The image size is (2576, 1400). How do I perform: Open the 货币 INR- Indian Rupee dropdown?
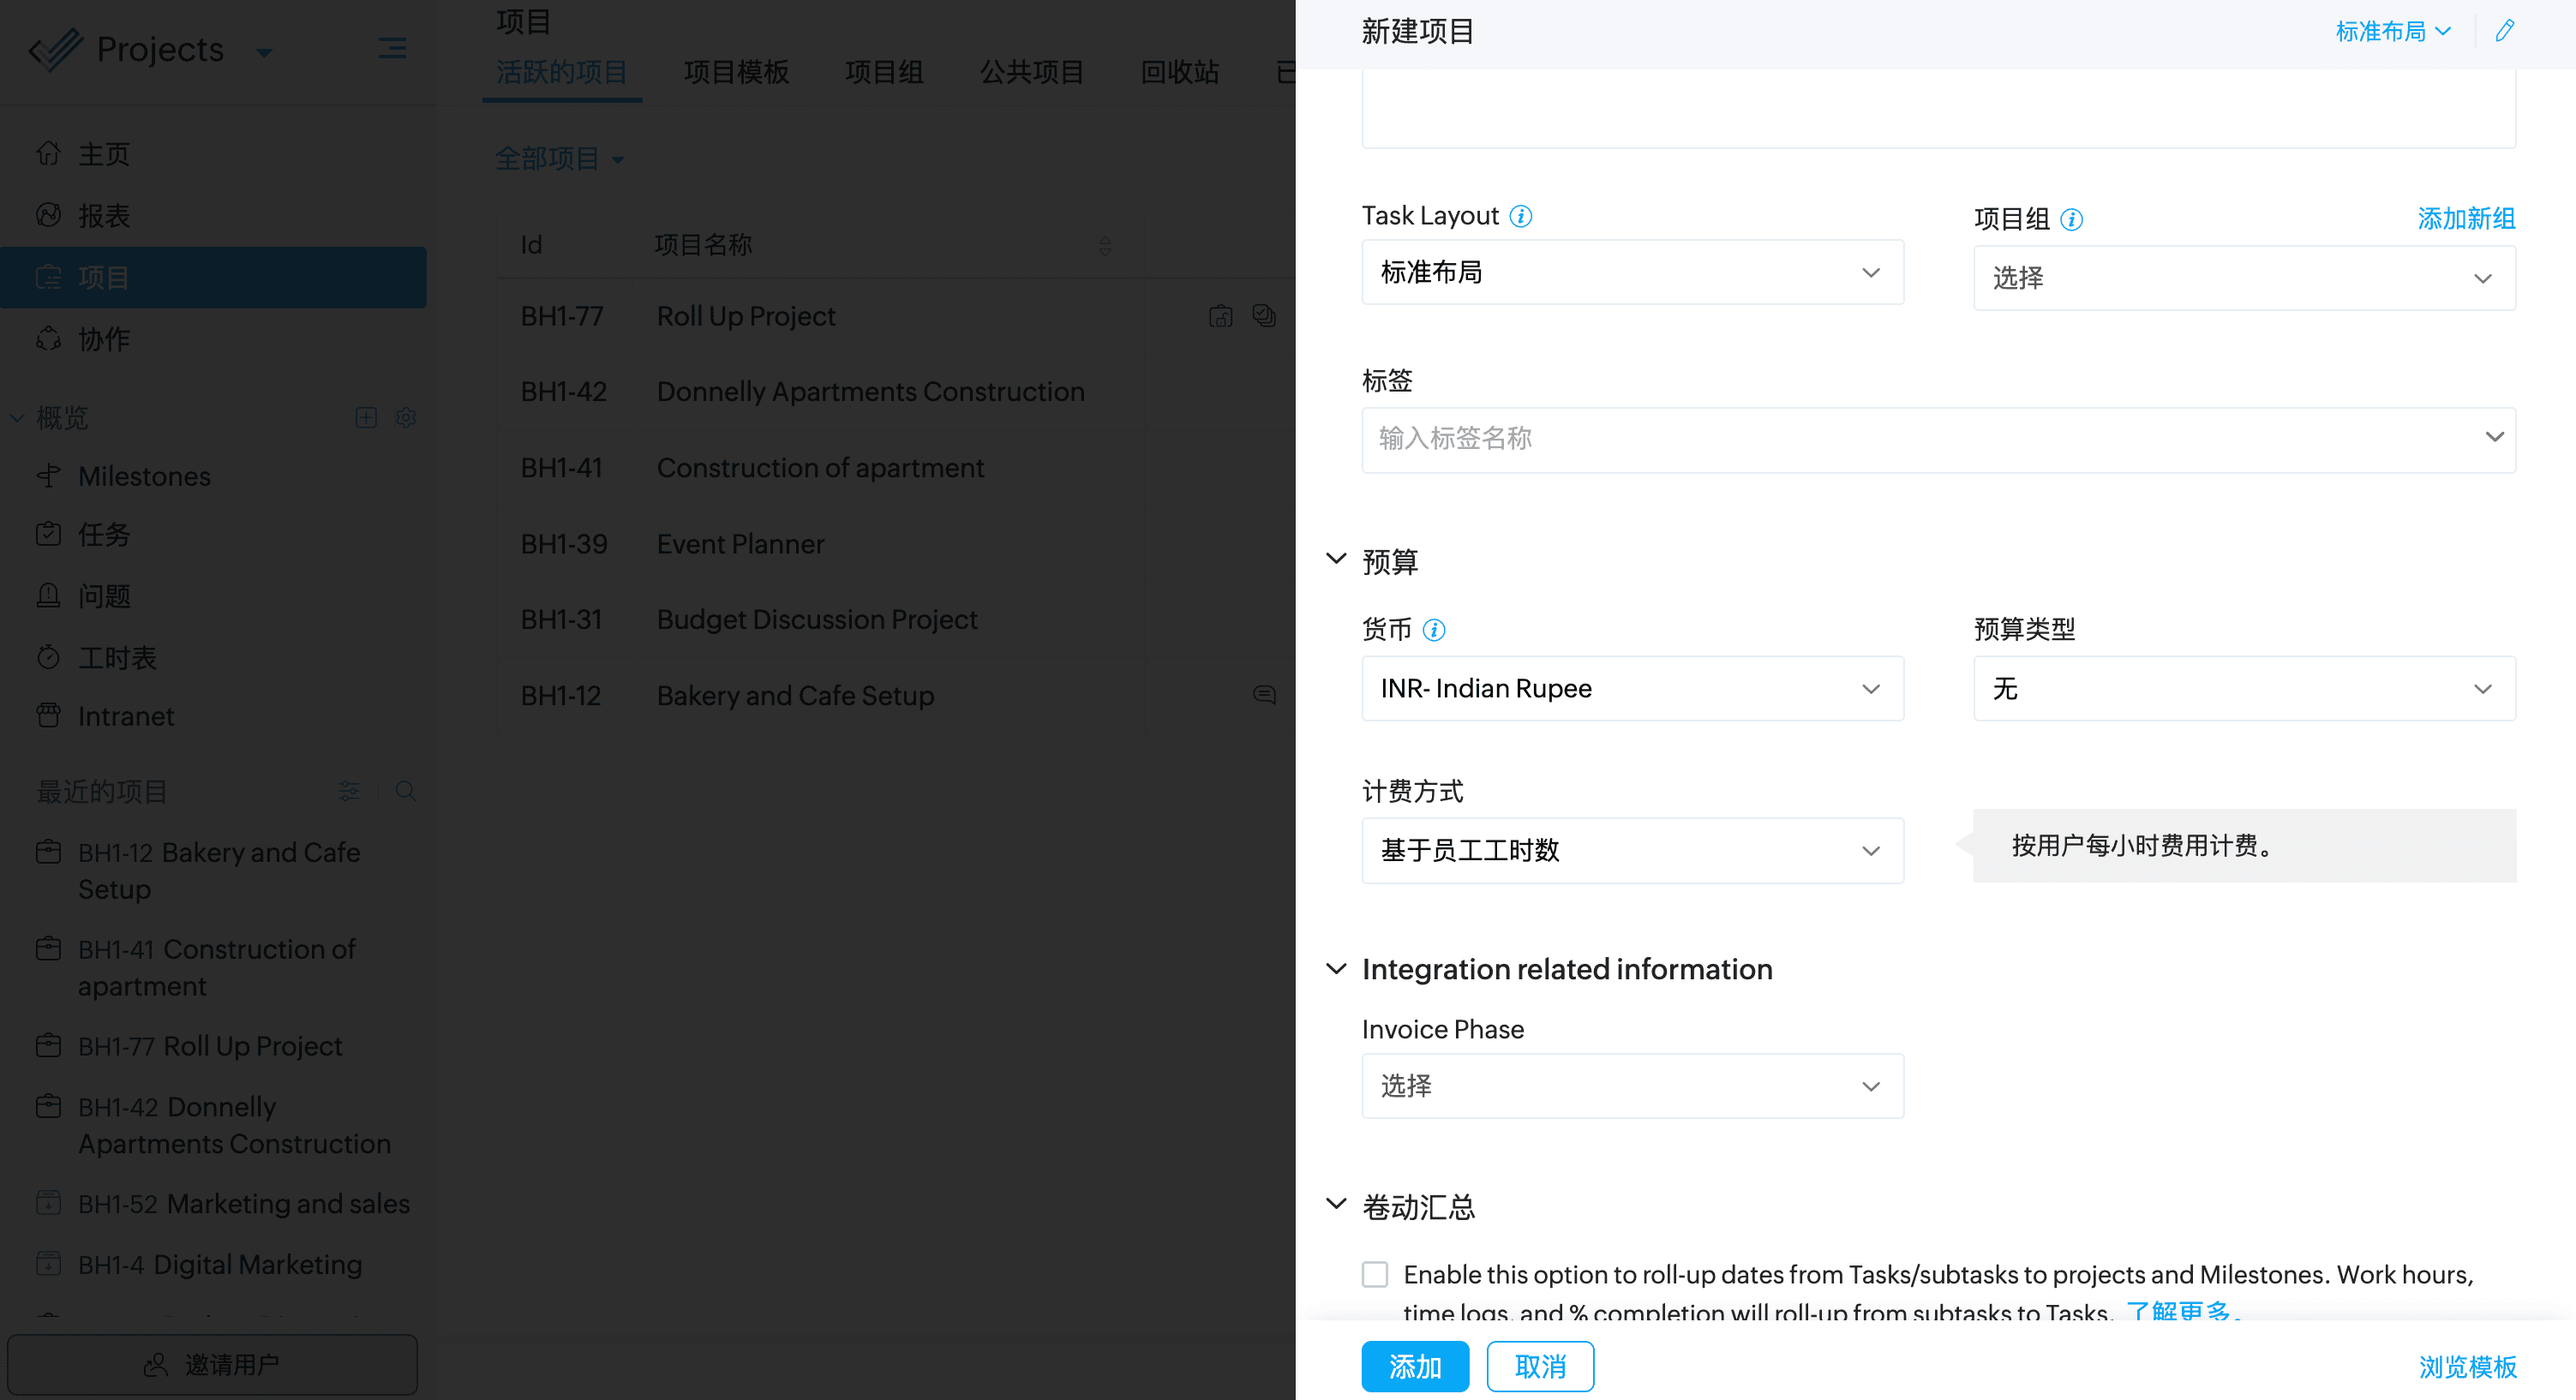1632,688
